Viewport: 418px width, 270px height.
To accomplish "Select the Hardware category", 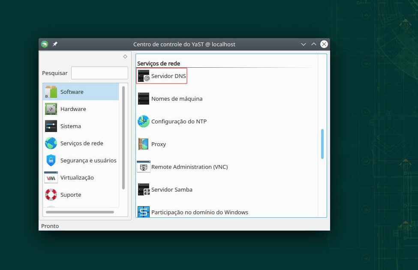I will [73, 109].
